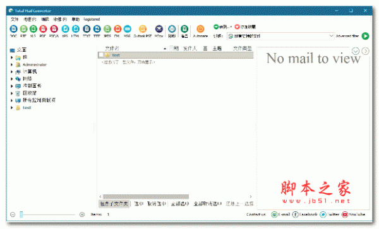Open Twitter link in status bar
Image resolution: width=379 pixels, height=229 pixels.
(x=330, y=214)
